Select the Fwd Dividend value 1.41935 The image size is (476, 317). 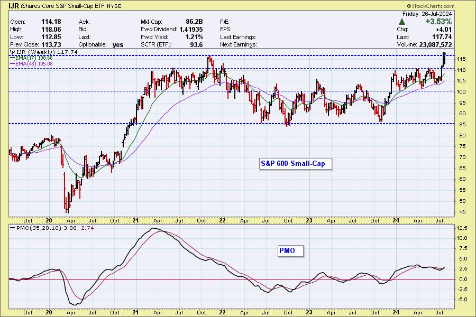(191, 30)
